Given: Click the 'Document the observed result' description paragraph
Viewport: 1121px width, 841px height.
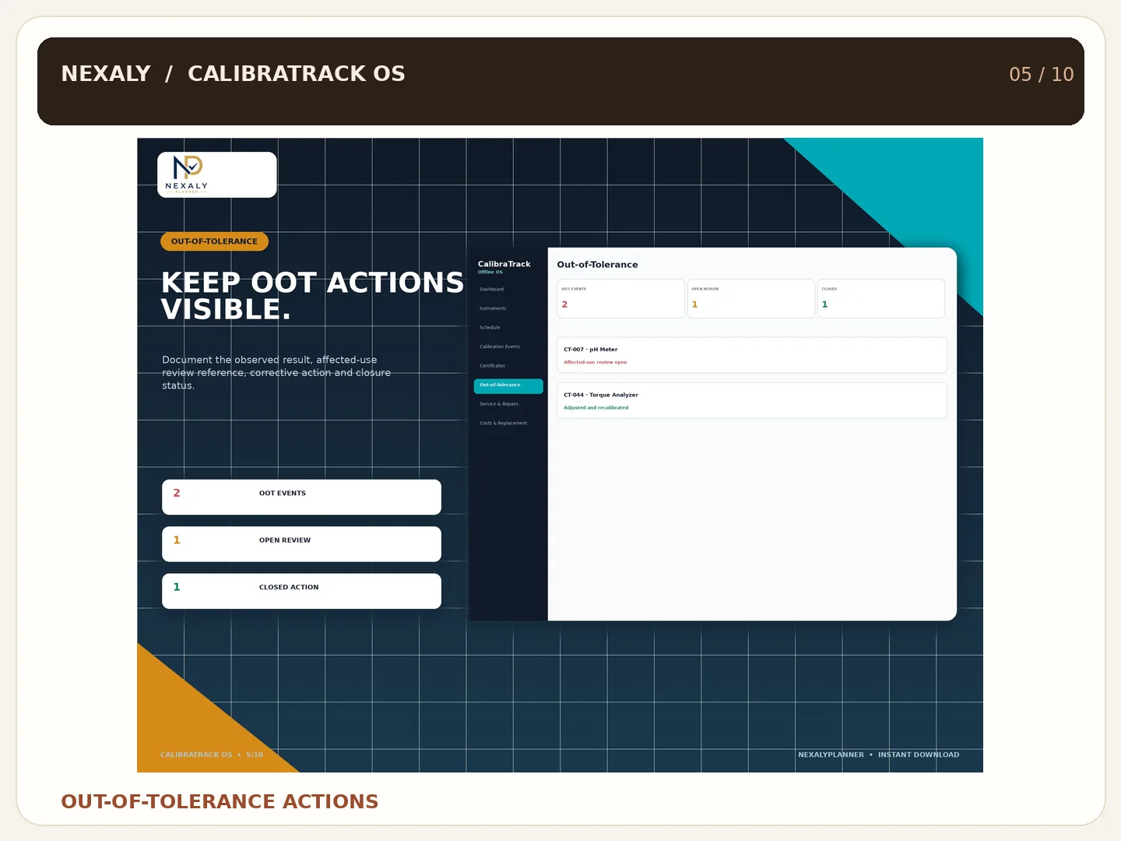Looking at the screenshot, I should pyautogui.click(x=276, y=373).
